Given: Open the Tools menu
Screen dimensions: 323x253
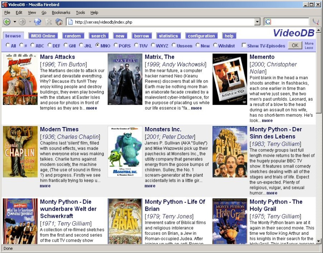Looking at the screenshot, I should [x=80, y=13].
